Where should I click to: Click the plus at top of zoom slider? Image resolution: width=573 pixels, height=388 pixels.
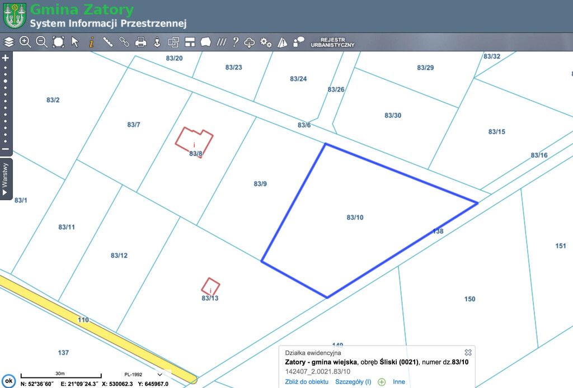click(x=6, y=58)
